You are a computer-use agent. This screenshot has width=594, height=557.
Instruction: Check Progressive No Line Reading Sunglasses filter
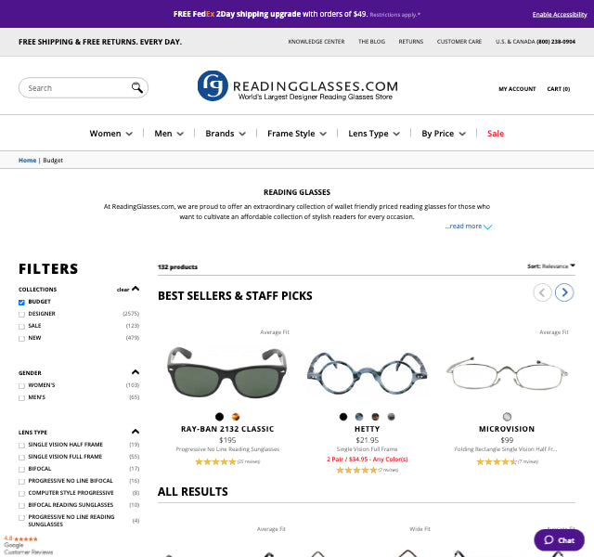pyautogui.click(x=21, y=518)
